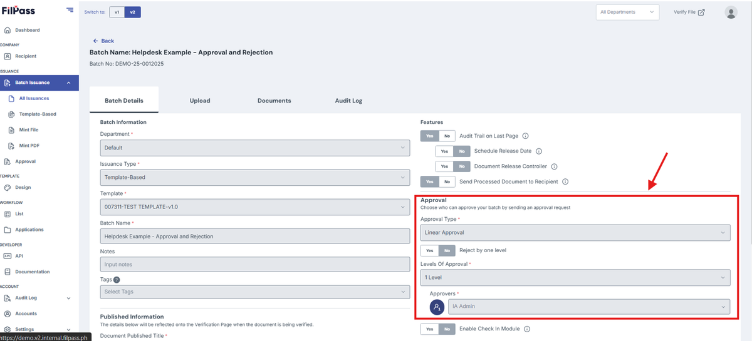Click the Accounts person icon

click(8, 313)
